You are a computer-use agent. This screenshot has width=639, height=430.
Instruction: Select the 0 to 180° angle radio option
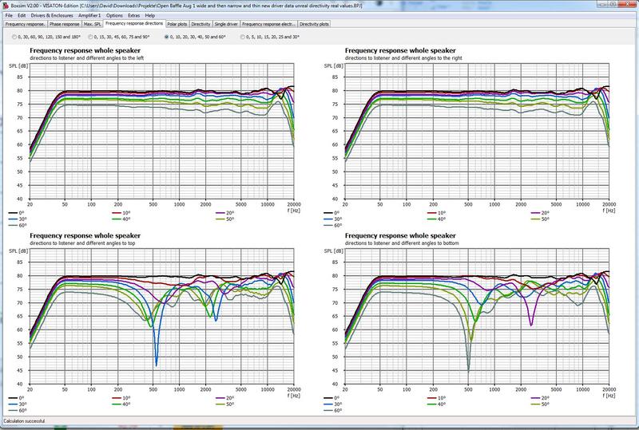13,37
